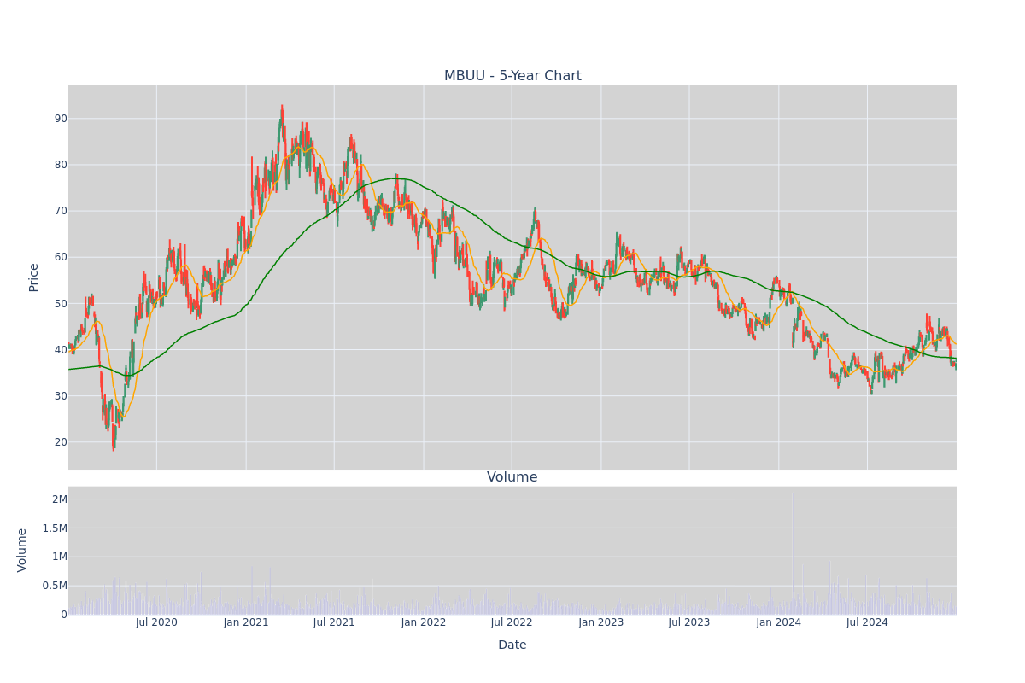Click the 30 price tick label
This screenshot has width=1025, height=683.
point(61,396)
